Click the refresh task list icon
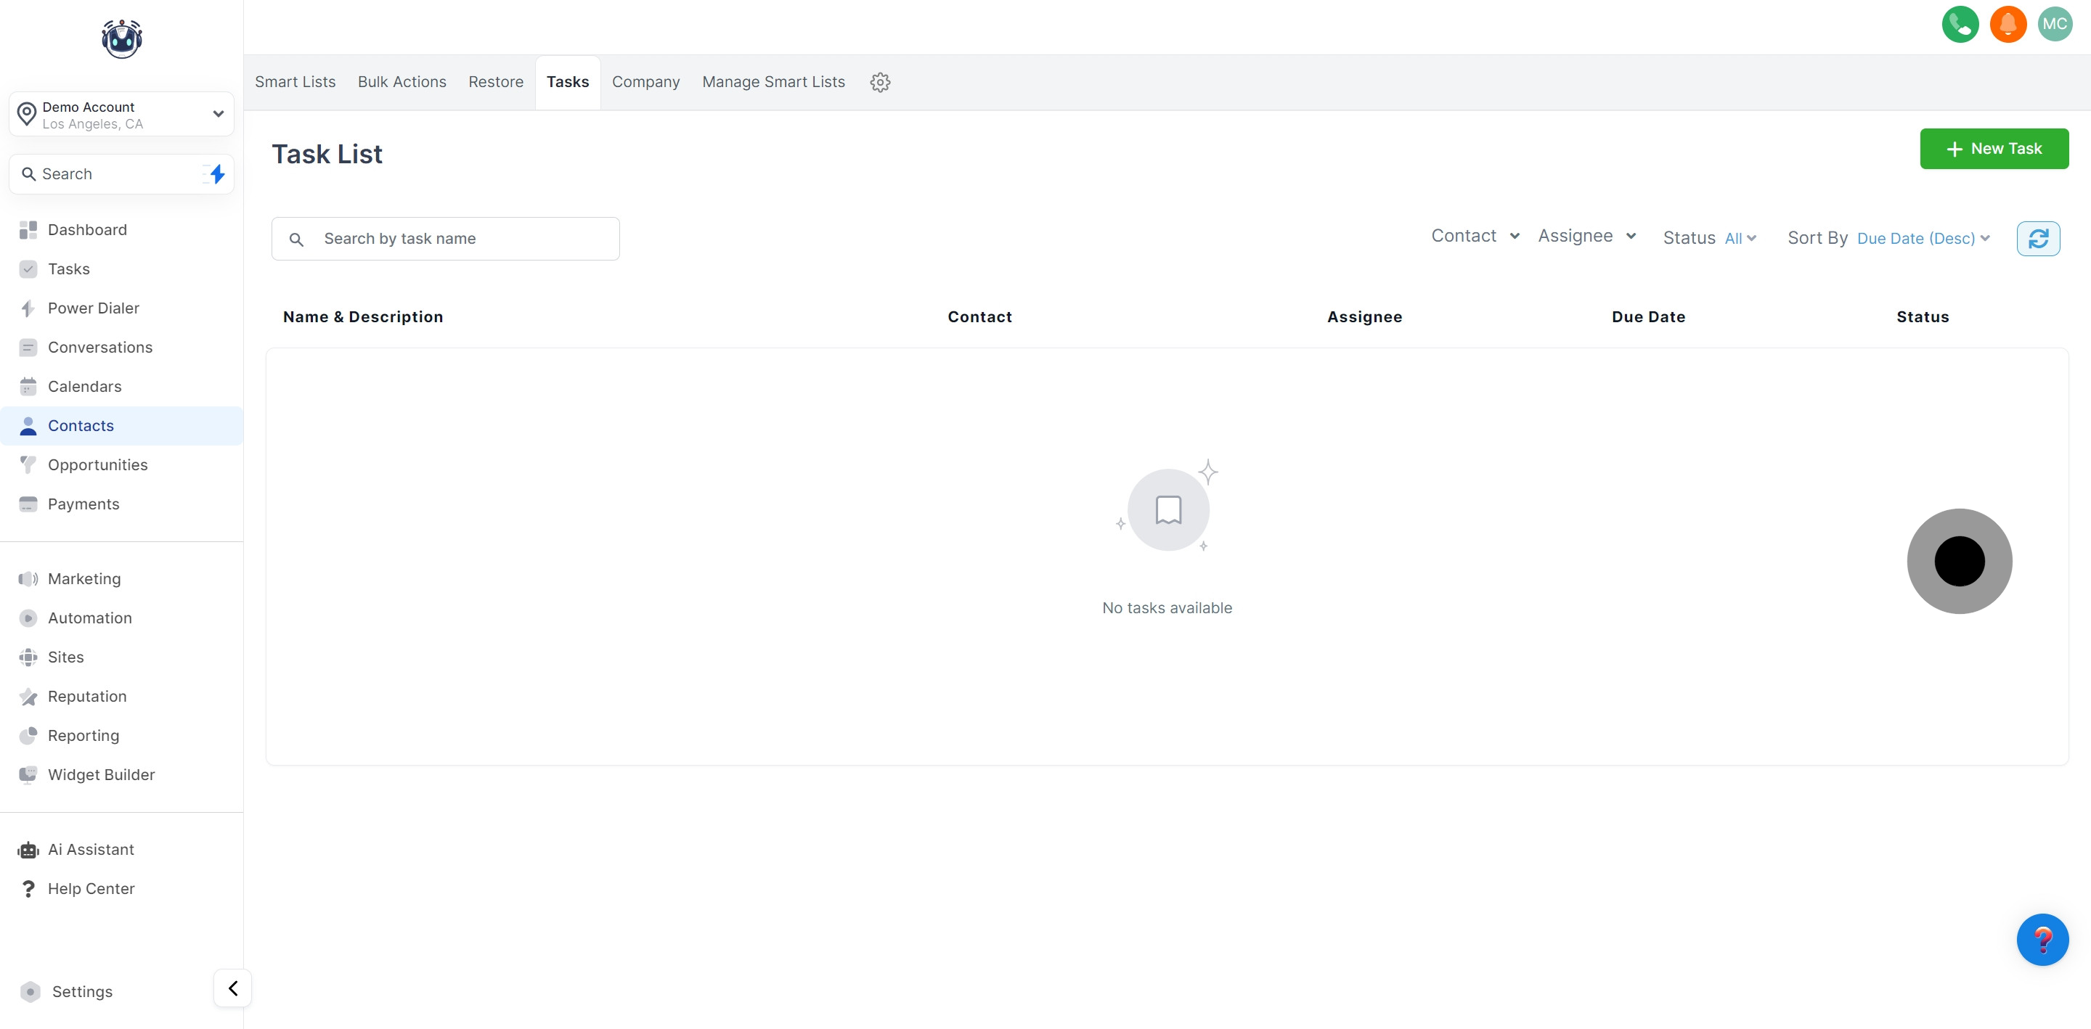2091x1029 pixels. click(x=2037, y=239)
